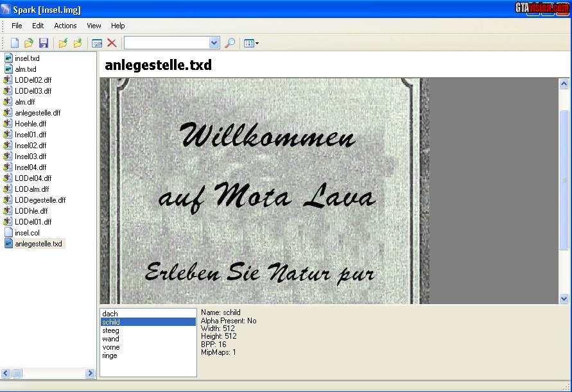Image resolution: width=572 pixels, height=392 pixels.
Task: Click the search text input field
Action: click(x=166, y=43)
